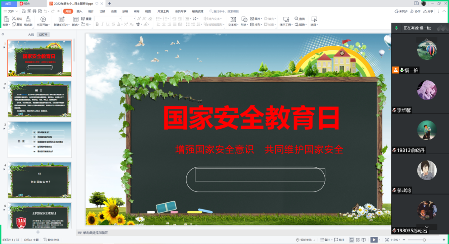
Task: Insert a text box (文本框)
Action: coord(233,21)
